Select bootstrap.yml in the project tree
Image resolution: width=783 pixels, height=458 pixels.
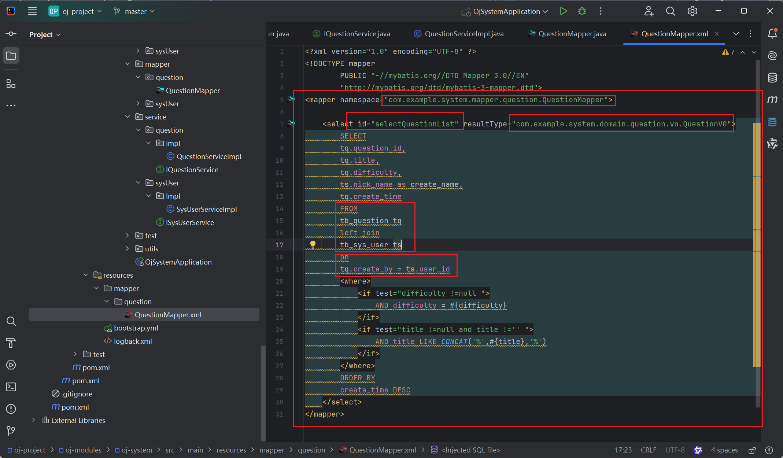point(131,328)
